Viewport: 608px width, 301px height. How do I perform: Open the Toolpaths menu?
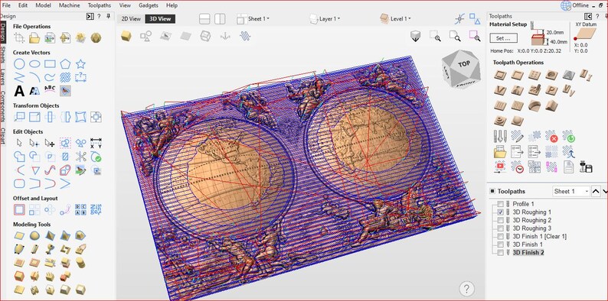point(100,5)
